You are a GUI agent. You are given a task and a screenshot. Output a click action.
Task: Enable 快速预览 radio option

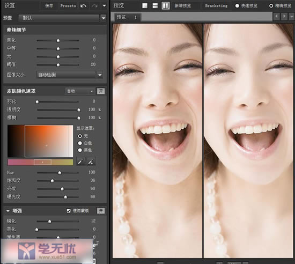point(237,6)
